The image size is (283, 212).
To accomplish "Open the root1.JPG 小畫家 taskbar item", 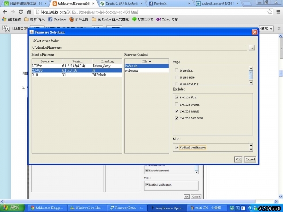I will click(x=207, y=208).
